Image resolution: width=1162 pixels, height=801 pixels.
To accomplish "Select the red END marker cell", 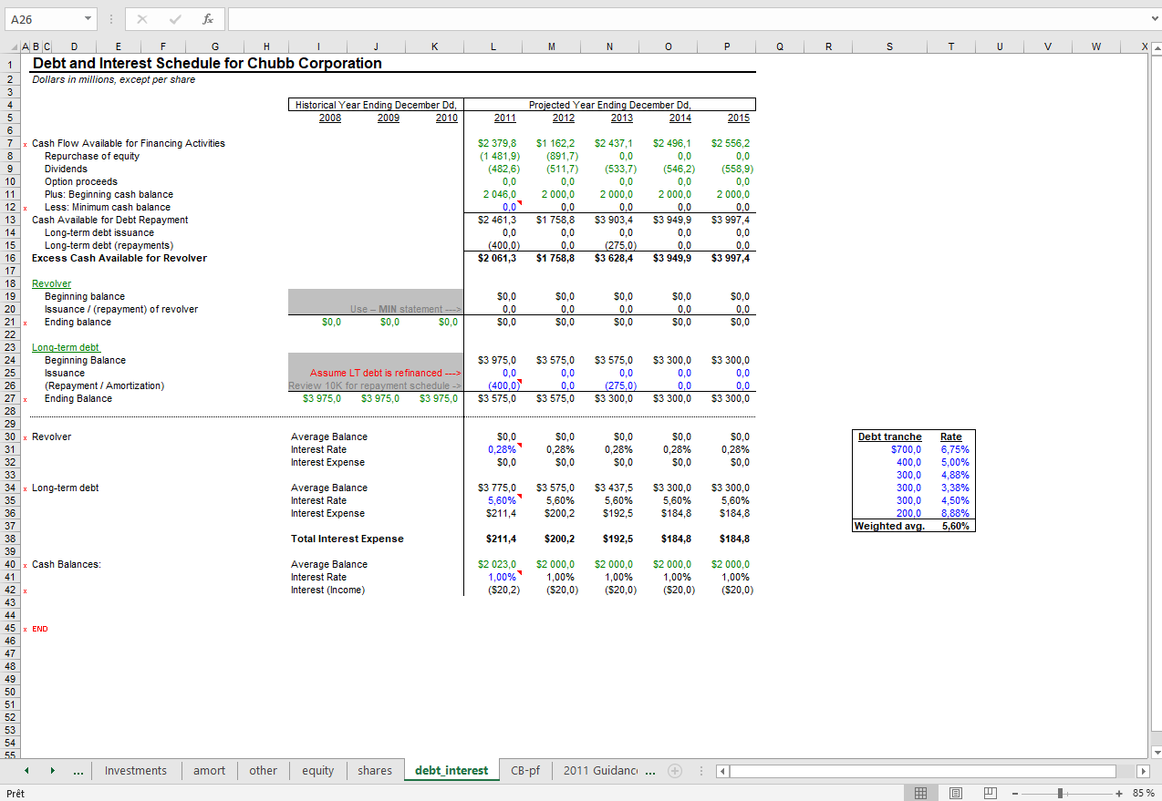I will 40,629.
